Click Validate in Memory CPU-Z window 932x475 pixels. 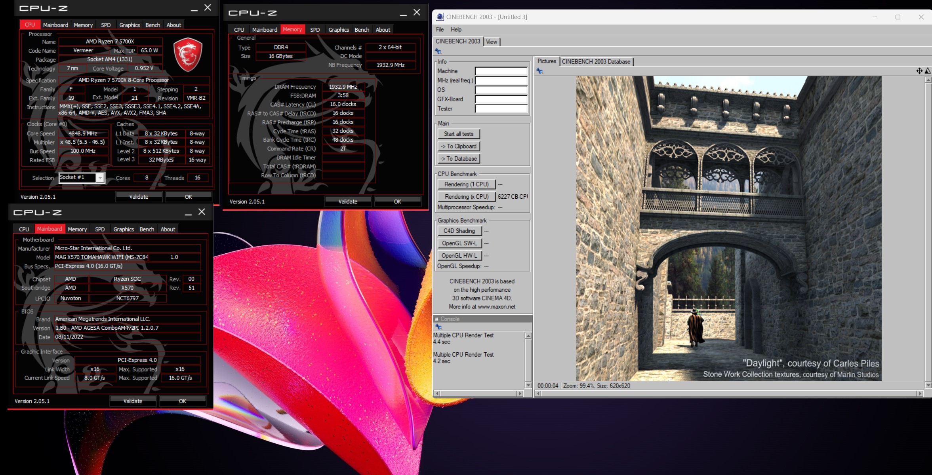348,201
